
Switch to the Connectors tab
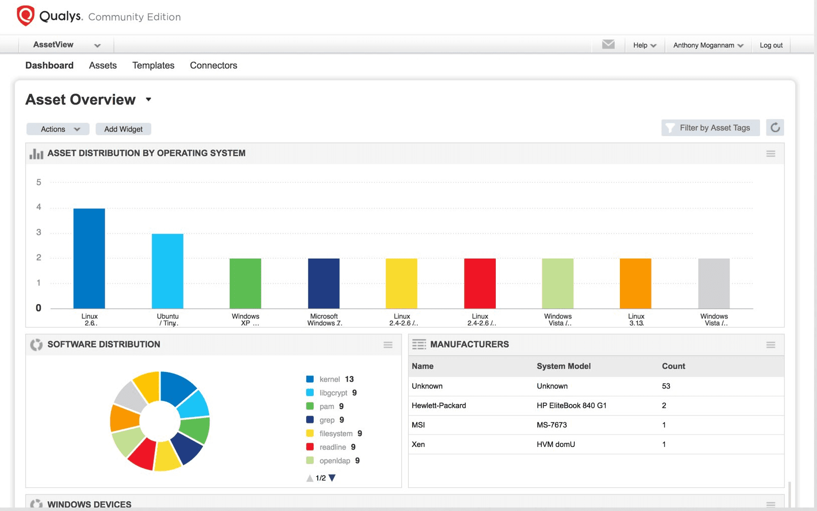tap(213, 65)
